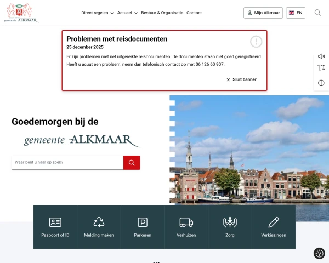Click the 'Problemen met reisdocumenten' heading

tap(117, 39)
